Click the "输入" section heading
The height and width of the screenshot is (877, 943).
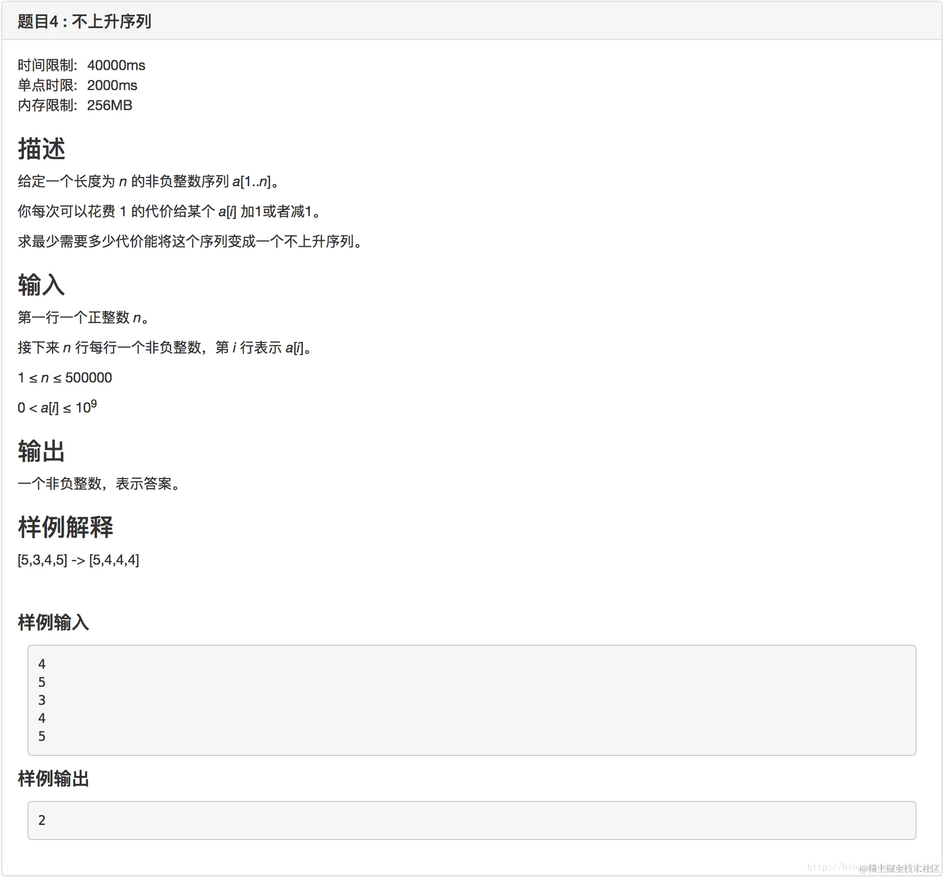(41, 285)
